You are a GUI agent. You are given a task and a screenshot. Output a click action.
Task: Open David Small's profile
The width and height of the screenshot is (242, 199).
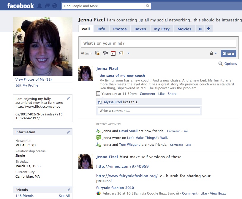tap(128, 131)
